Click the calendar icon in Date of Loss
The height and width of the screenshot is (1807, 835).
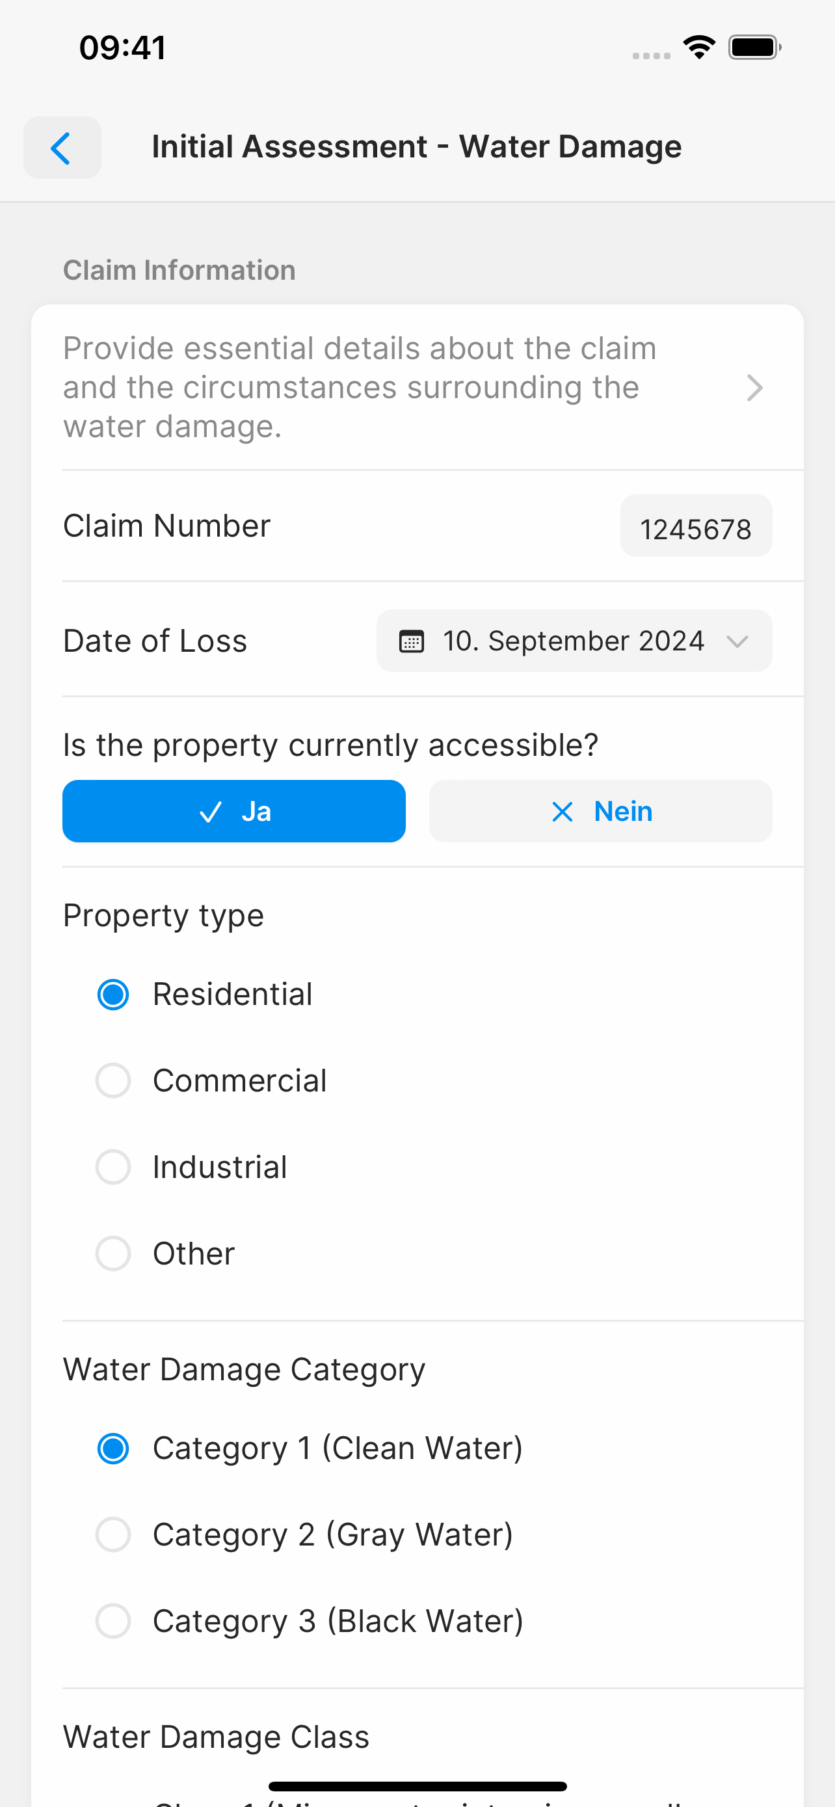[x=412, y=641]
